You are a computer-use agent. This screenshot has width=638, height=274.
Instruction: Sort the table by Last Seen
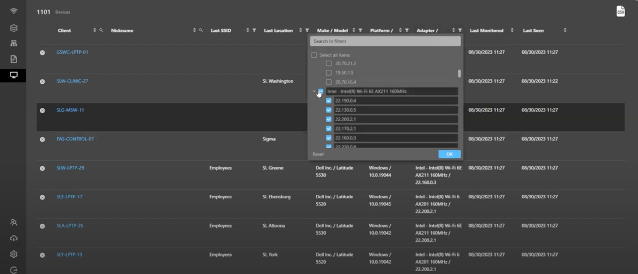(x=565, y=30)
